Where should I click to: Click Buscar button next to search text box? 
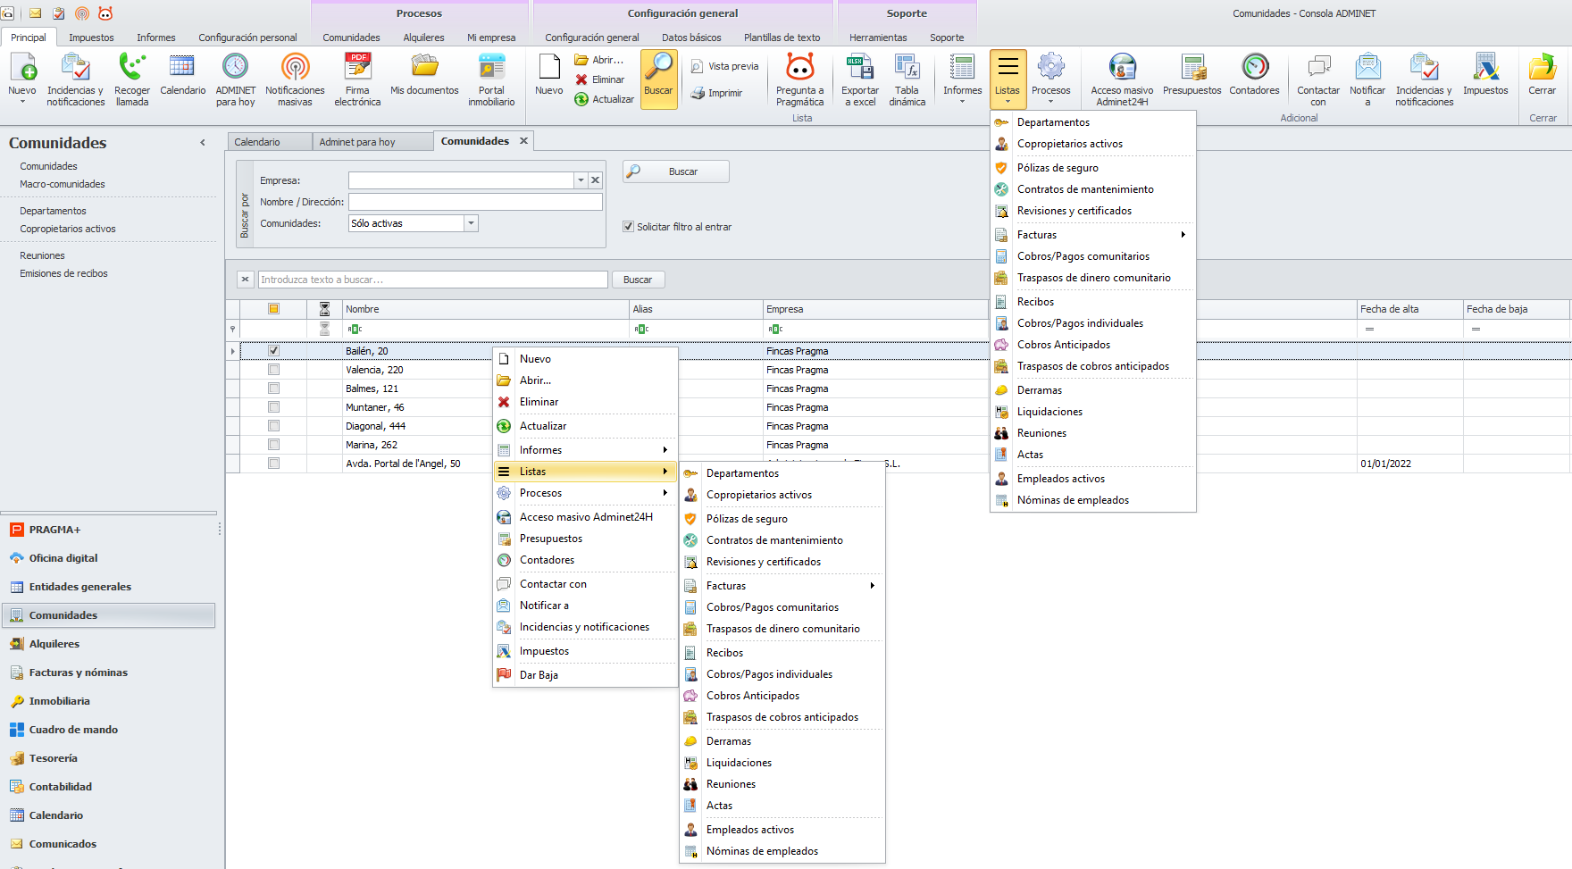click(x=637, y=280)
